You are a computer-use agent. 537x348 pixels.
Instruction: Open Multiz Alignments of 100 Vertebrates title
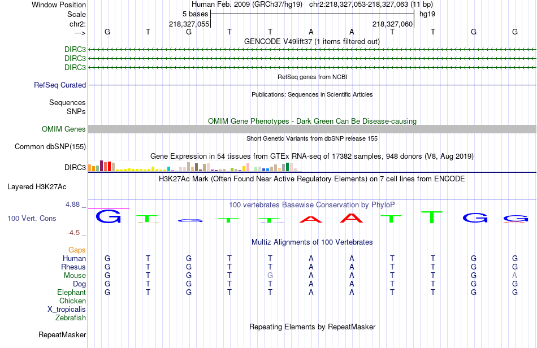click(x=312, y=242)
